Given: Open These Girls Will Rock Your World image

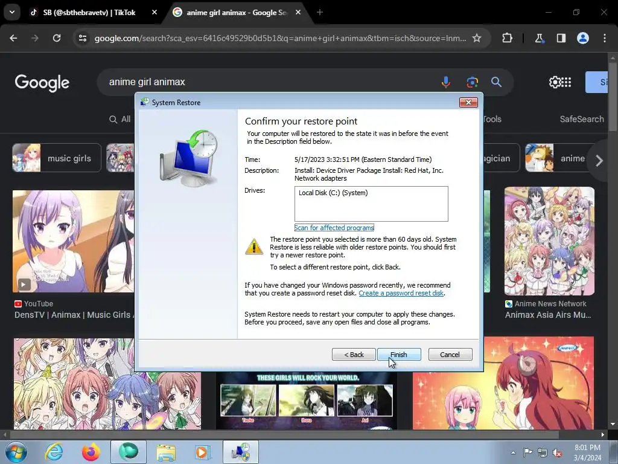Looking at the screenshot, I should tap(306, 401).
